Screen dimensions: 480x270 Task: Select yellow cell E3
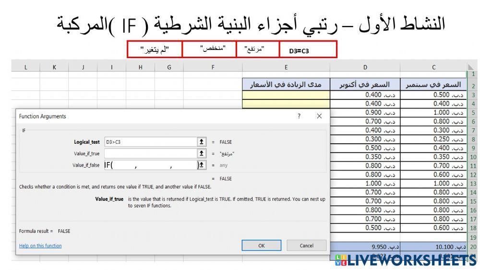point(286,95)
